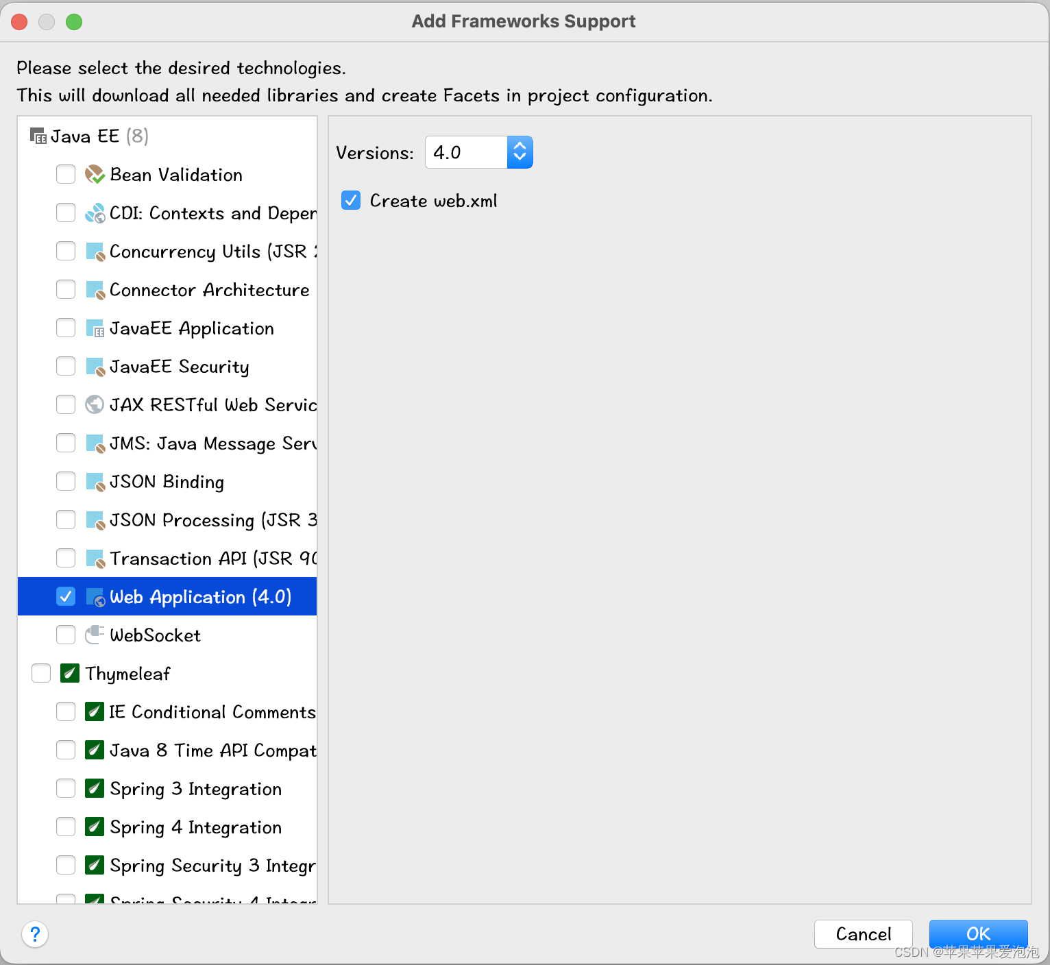1050x965 pixels.
Task: Click the JavaEE Application icon
Action: pyautogui.click(x=95, y=328)
